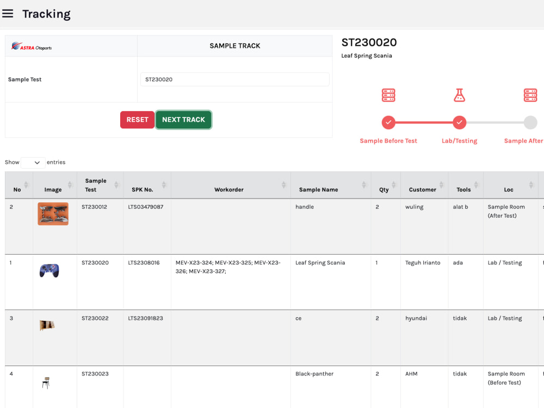Click Lab / Testing location for ST230020
544x408 pixels.
505,263
